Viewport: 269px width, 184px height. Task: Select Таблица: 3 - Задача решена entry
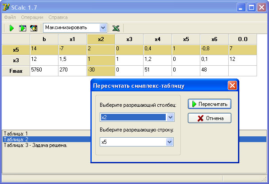(x=35, y=145)
